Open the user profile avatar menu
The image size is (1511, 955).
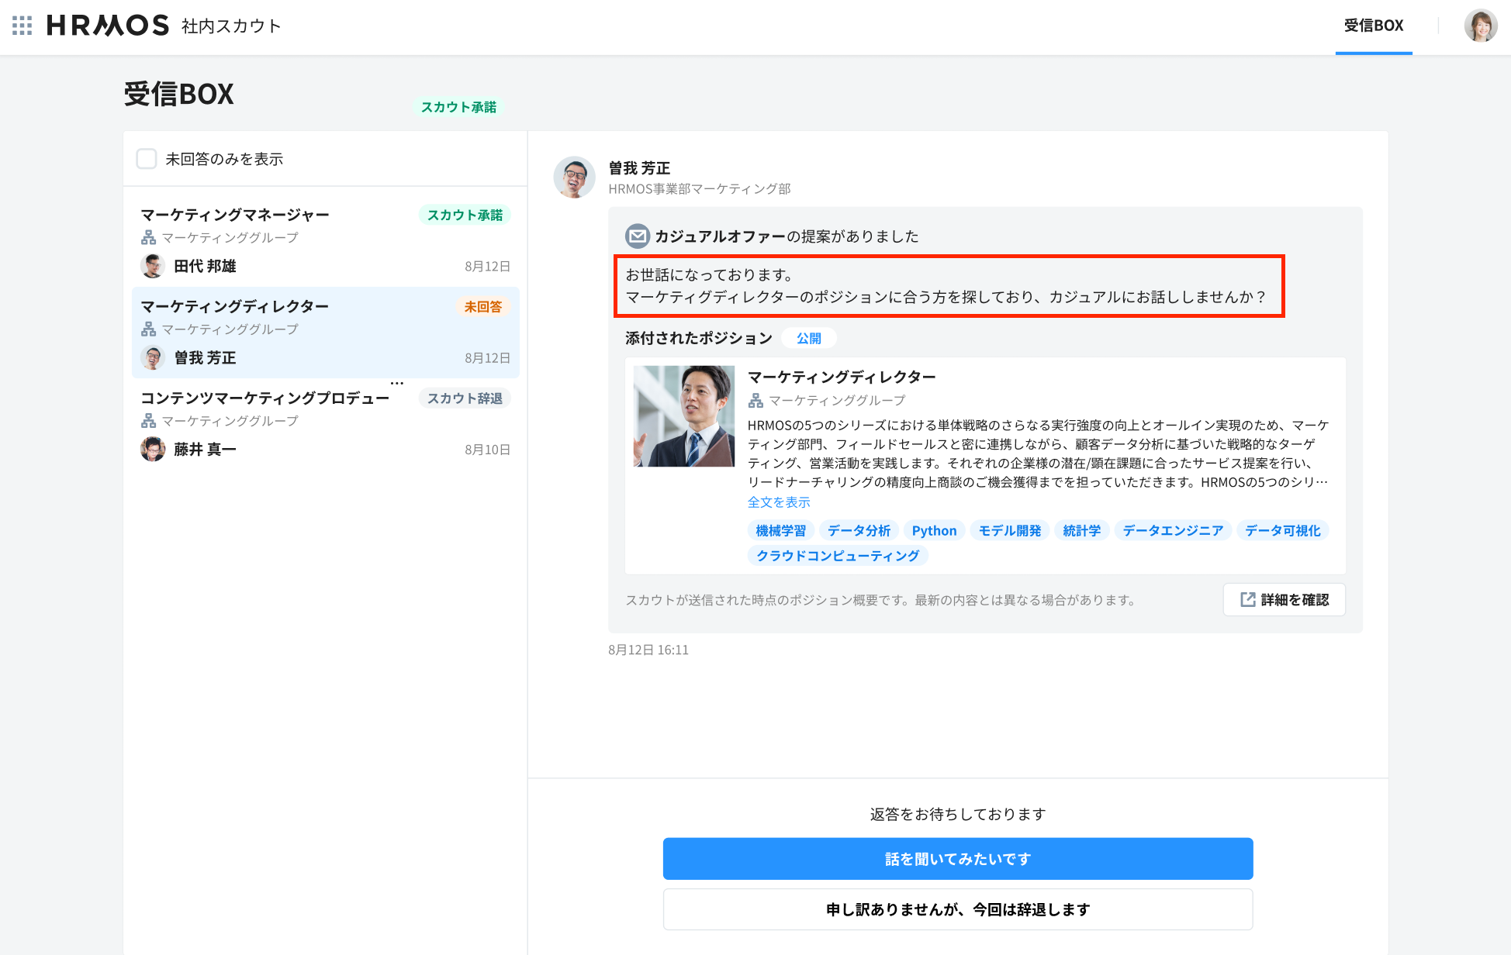[1480, 26]
